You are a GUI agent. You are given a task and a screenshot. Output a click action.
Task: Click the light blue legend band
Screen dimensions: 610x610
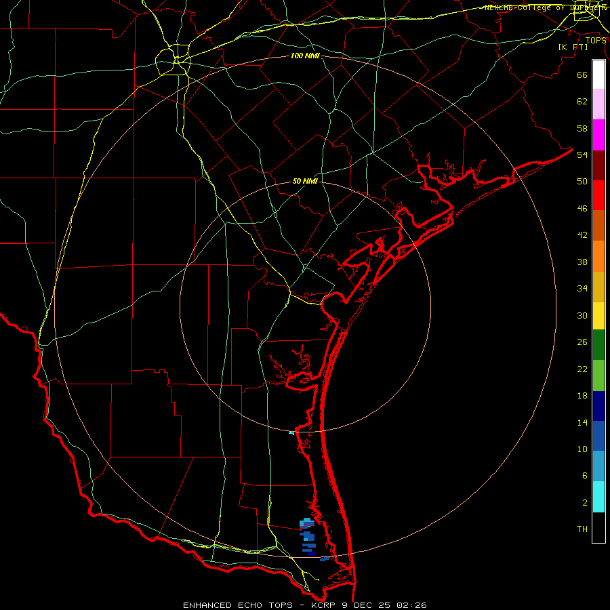pyautogui.click(x=598, y=466)
